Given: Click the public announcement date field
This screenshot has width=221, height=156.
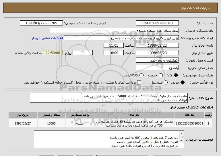Looking at the screenshot, I should click(x=41, y=23).
